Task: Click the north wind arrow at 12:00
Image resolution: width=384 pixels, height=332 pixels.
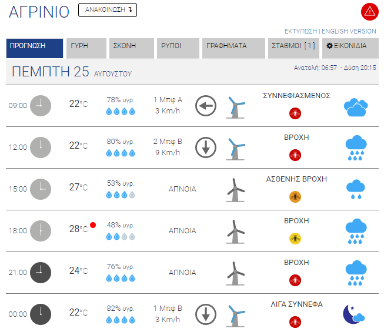Action: click(206, 147)
